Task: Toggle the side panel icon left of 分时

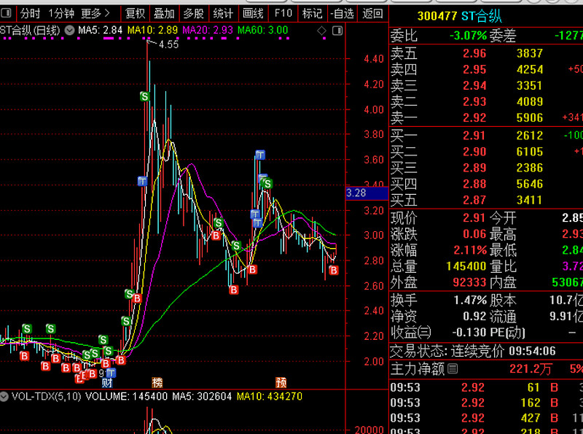Action: tap(6, 14)
